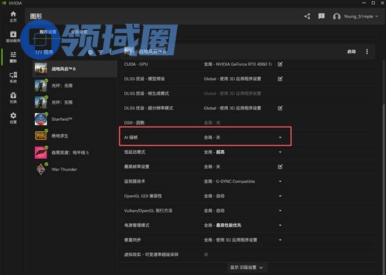Edit the 最高帧率设置 max frame rate
The image size is (386, 275).
click(280, 166)
